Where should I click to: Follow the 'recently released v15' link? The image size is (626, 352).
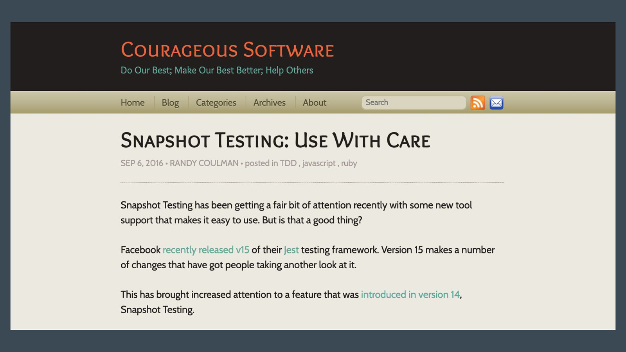point(206,250)
